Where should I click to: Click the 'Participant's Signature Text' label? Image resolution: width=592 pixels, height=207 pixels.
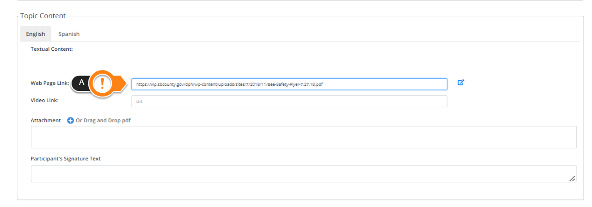coord(65,159)
